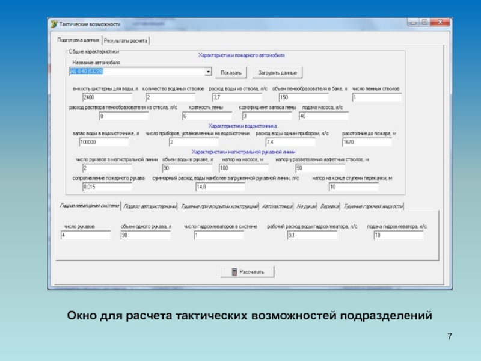Click the Общие характеристики group label
This screenshot has height=361, width=481.
click(94, 52)
